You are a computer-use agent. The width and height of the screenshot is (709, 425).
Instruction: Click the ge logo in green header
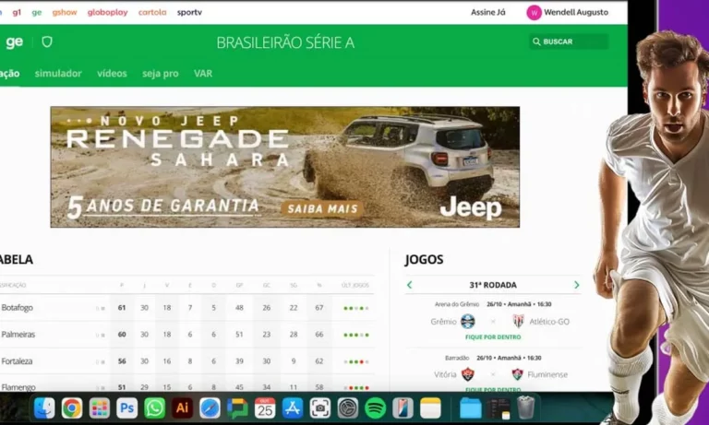15,42
